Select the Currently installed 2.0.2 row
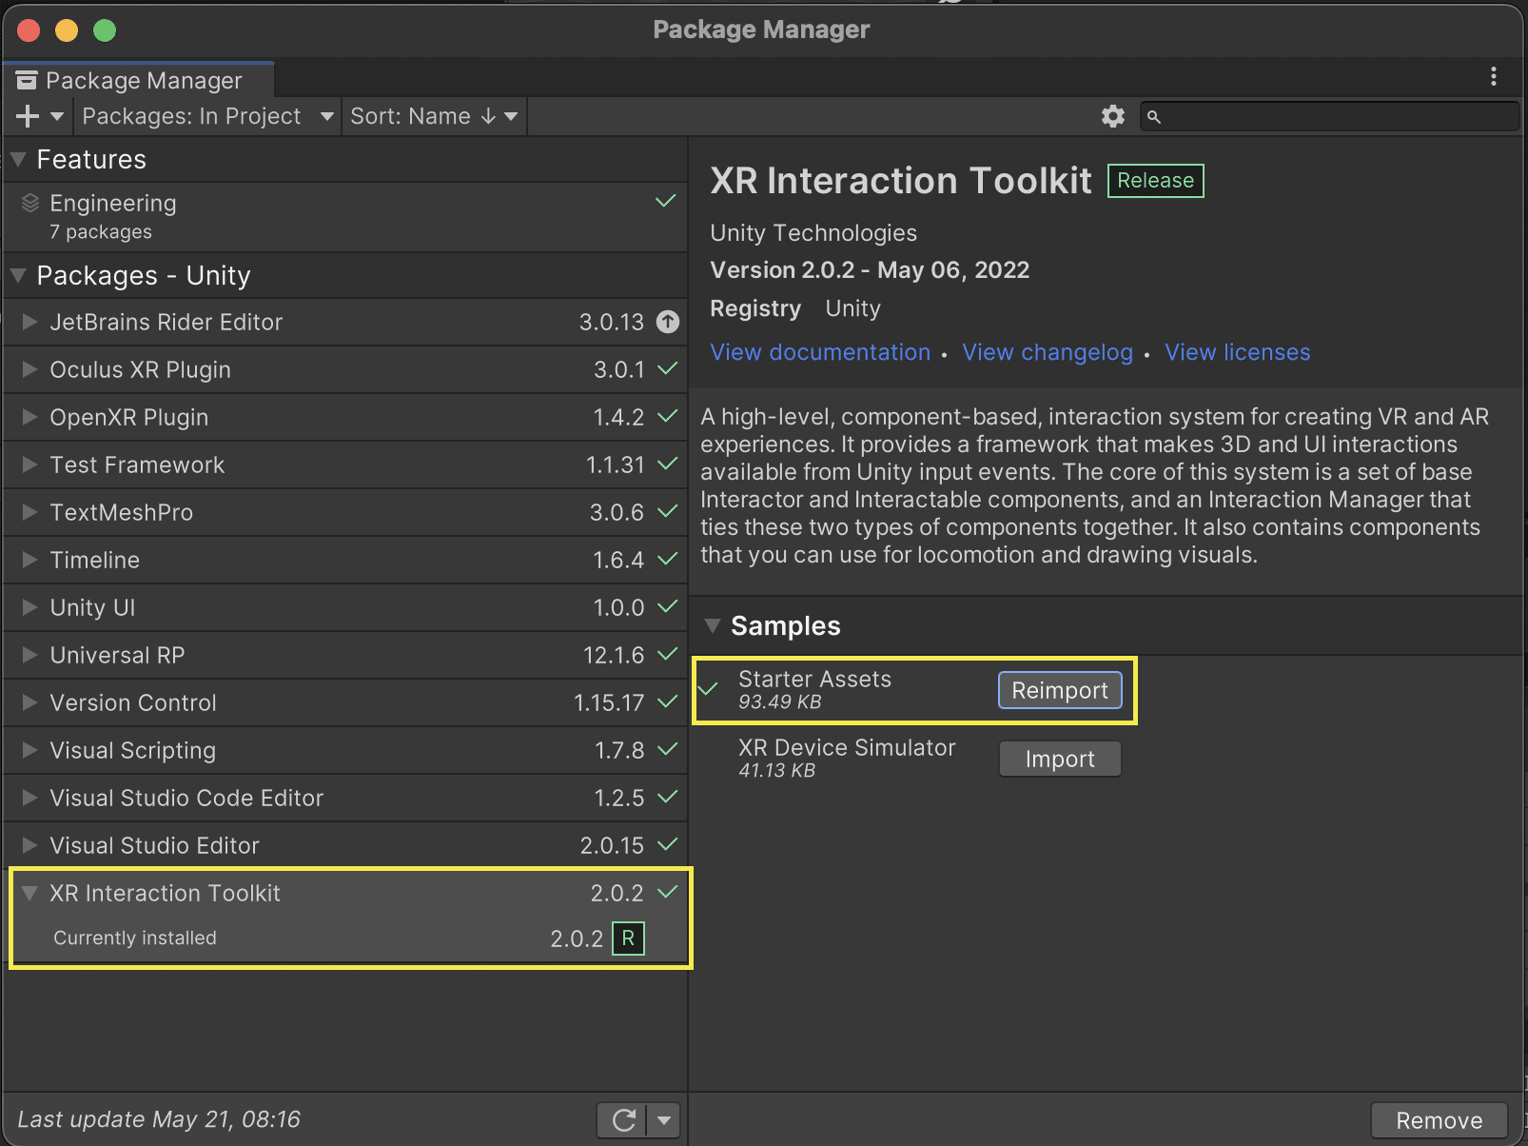Viewport: 1528px width, 1146px height. (345, 939)
